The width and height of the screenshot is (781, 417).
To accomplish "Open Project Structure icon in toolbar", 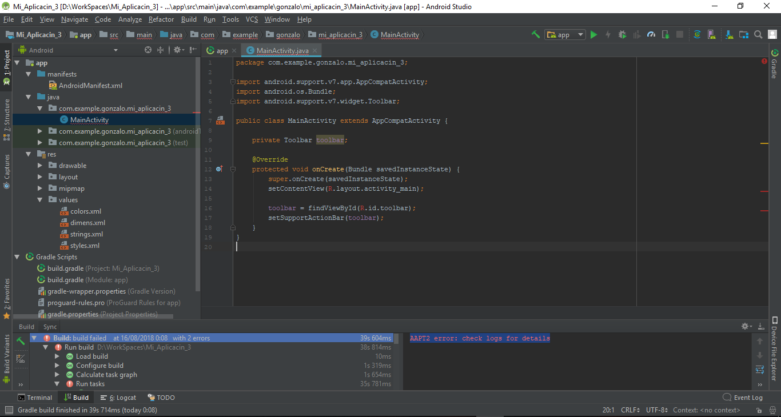I will 743,35.
